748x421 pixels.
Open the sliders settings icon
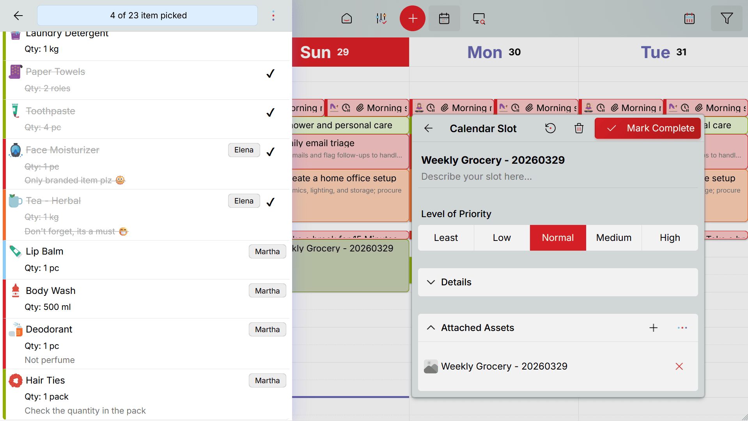click(x=381, y=18)
